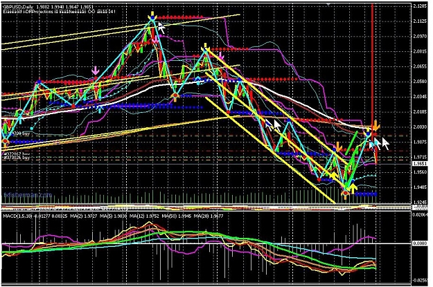Image resolution: width=433 pixels, height=287 pixels.
Task: Select the #373026 buy order label
Action: coord(17,158)
